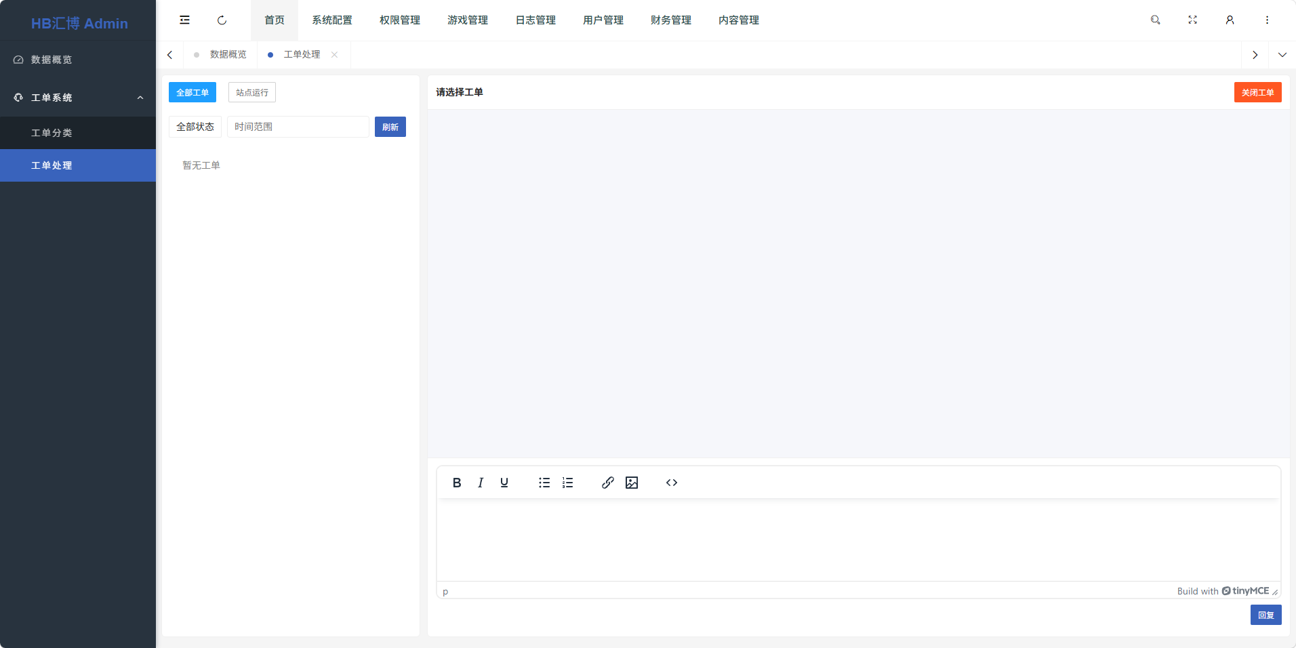
Task: Open the 游戏管理 top menu
Action: tap(468, 20)
